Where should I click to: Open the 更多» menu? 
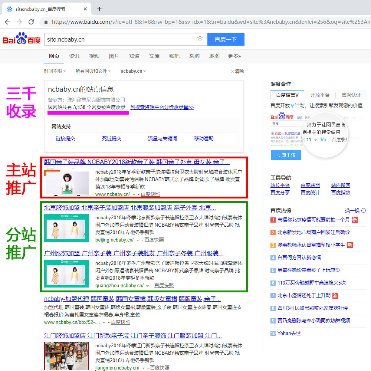pos(234,56)
